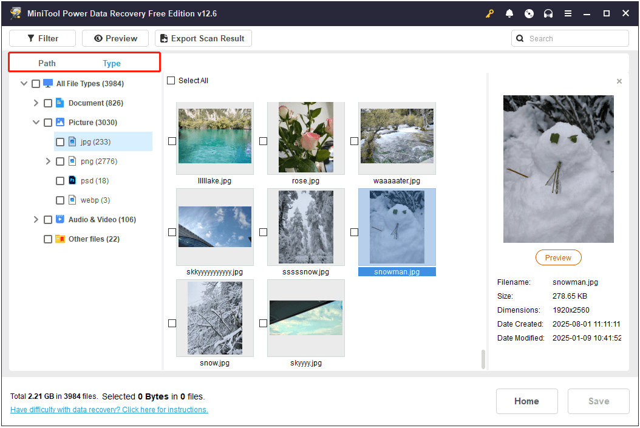Open the headphones support icon
The height and width of the screenshot is (428, 640).
[548, 13]
